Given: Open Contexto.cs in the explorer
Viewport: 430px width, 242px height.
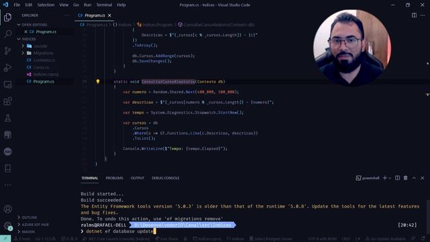Looking at the screenshot, I should [44, 60].
